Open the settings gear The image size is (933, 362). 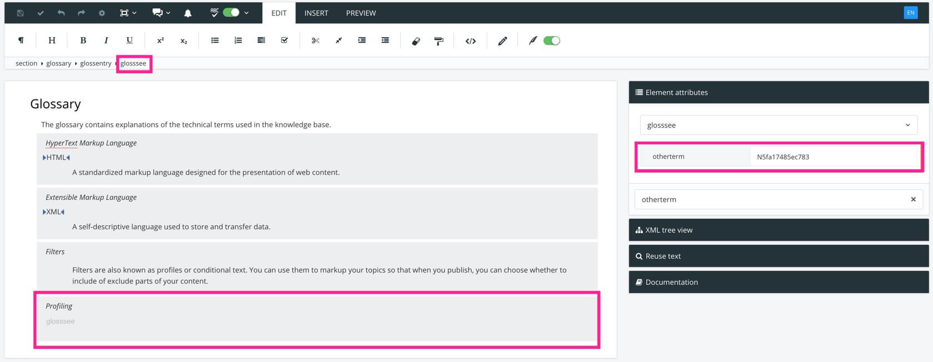click(x=102, y=13)
